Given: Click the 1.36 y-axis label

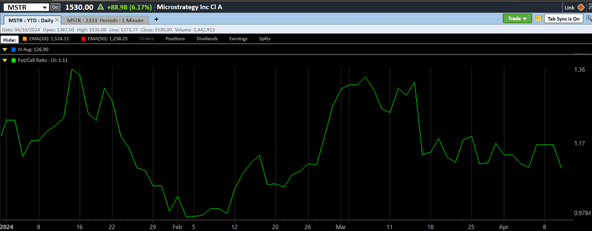Looking at the screenshot, I should pos(580,70).
